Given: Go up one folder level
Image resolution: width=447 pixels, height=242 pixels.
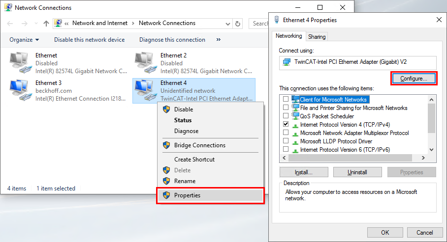Looking at the screenshot, I should click(46, 24).
